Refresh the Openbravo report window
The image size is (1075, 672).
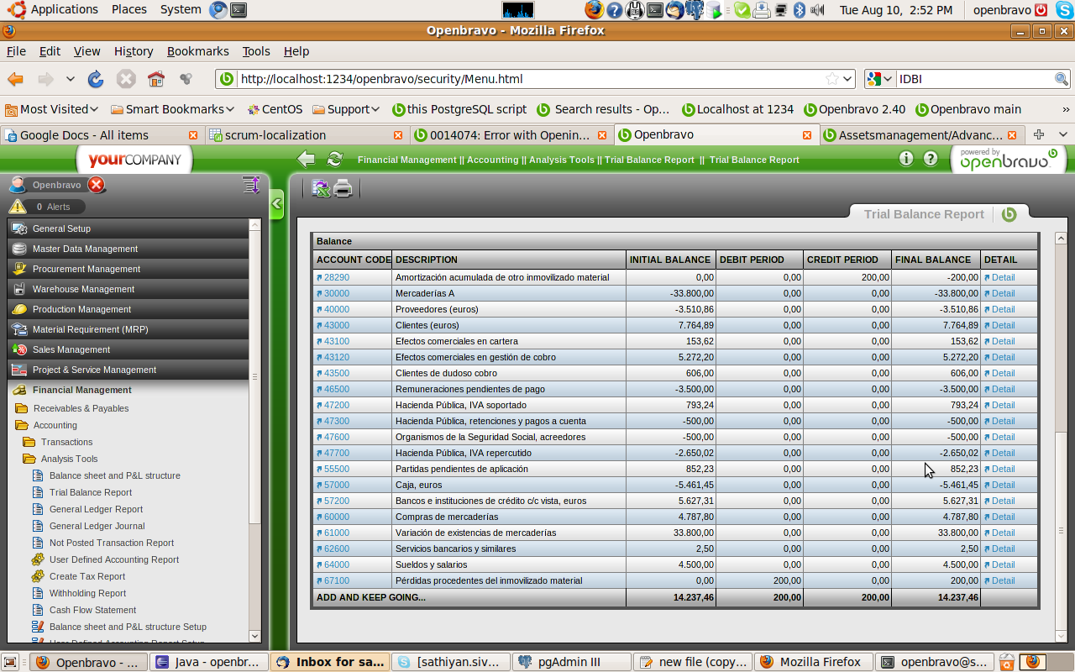334,160
